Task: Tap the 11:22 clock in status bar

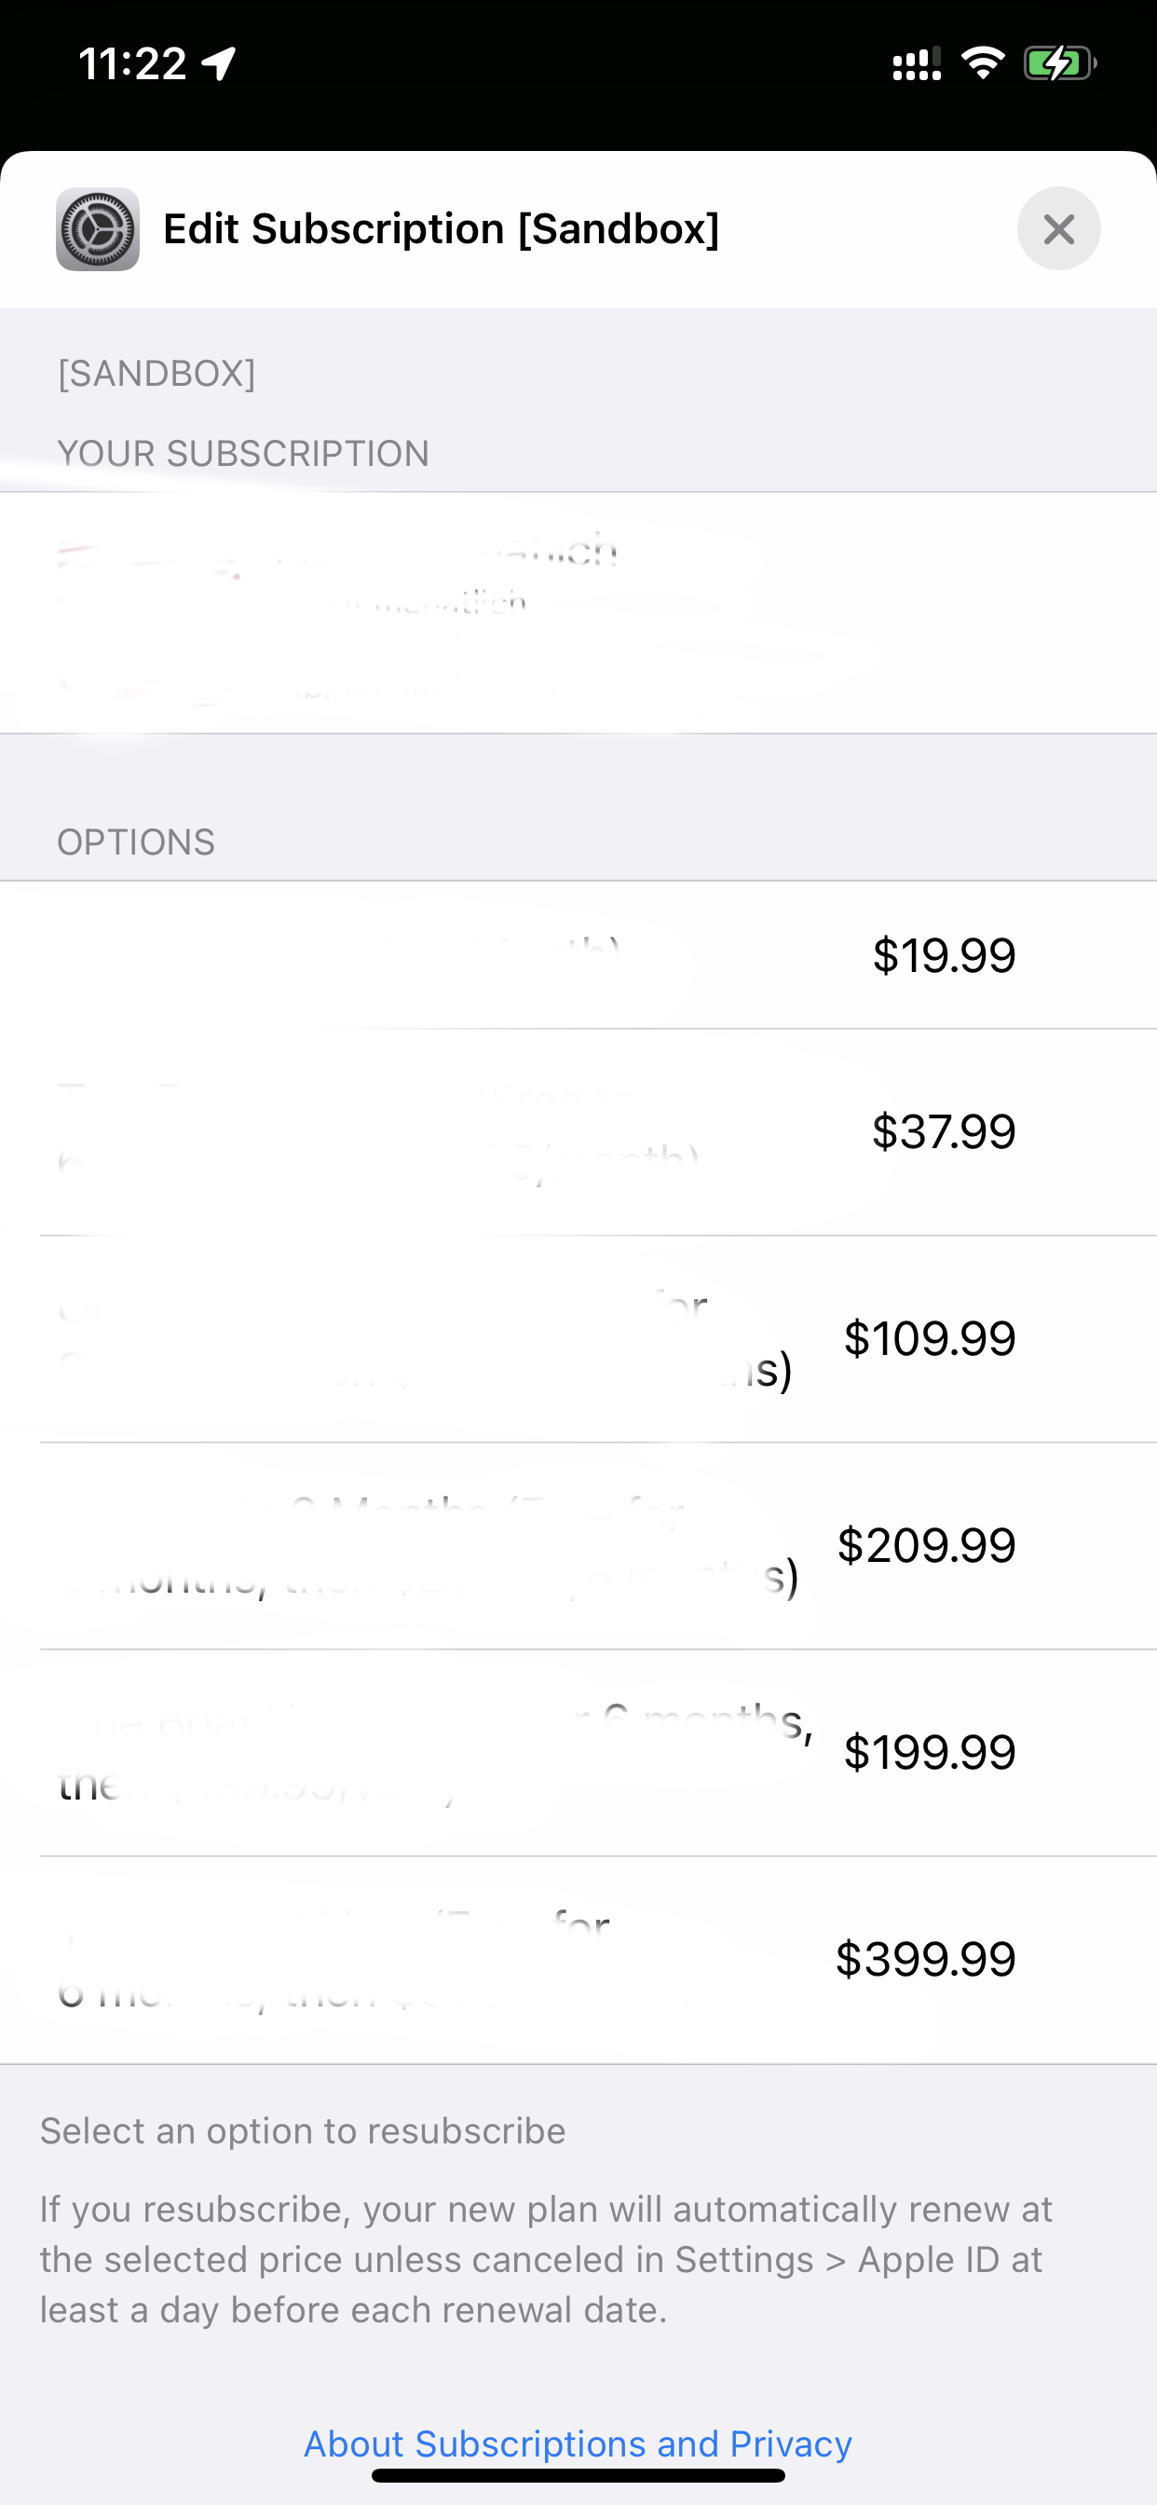Action: 132,64
